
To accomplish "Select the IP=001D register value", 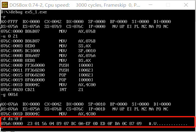I will pos(97,109).
